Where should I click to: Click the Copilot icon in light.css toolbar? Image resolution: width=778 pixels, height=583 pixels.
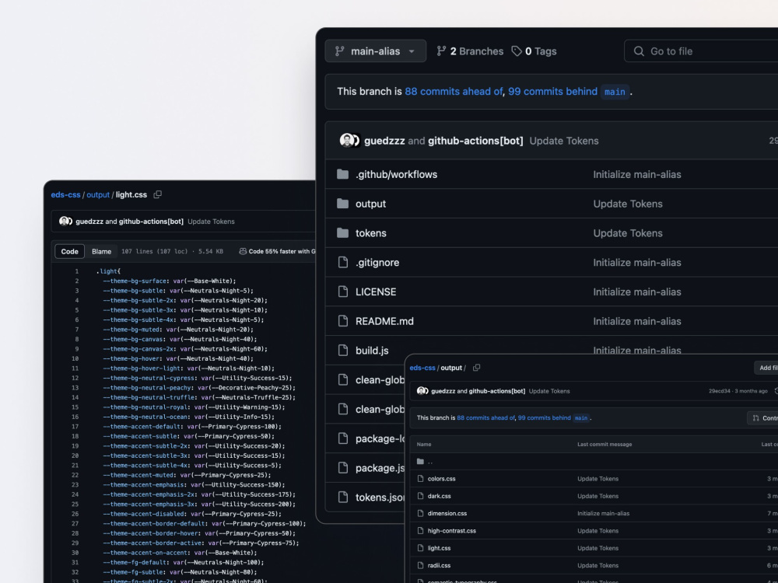(x=243, y=251)
